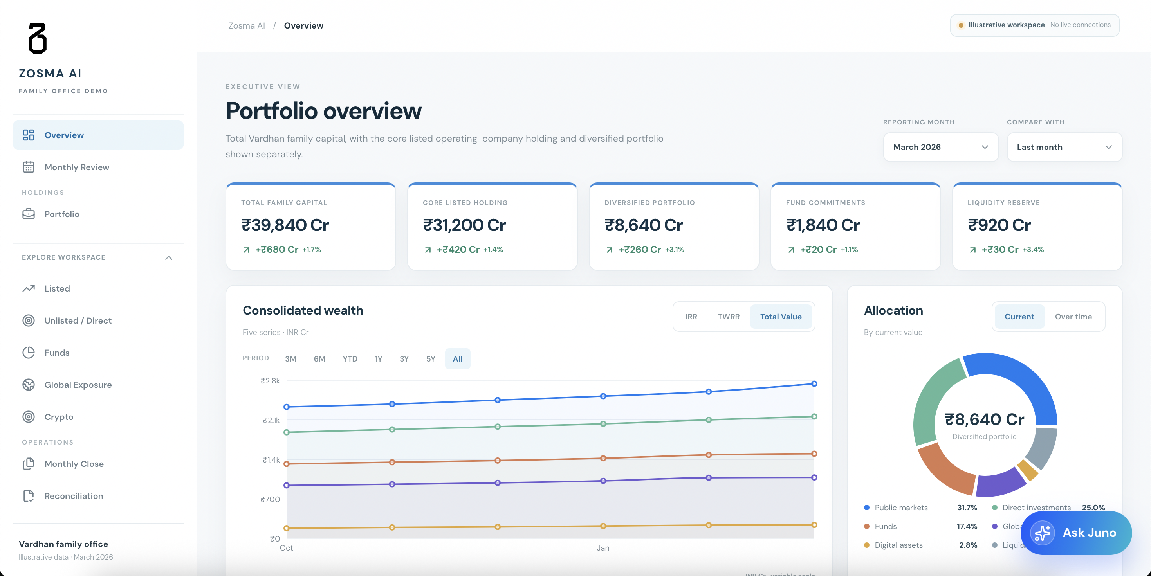Click the yellow Digital assets legend dot
Image resolution: width=1151 pixels, height=576 pixels.
point(867,545)
